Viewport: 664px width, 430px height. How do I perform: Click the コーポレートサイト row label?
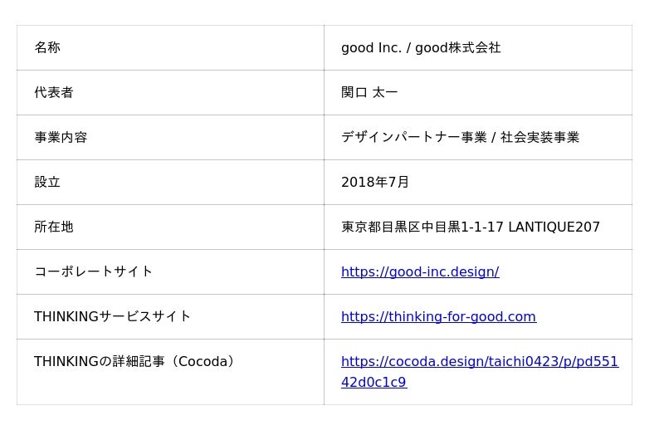point(94,272)
